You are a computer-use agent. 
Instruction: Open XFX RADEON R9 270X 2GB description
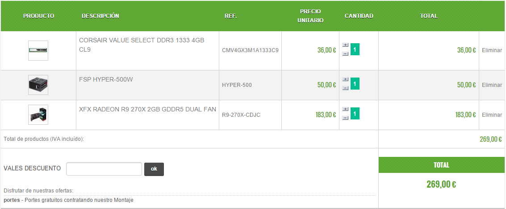tap(147, 109)
